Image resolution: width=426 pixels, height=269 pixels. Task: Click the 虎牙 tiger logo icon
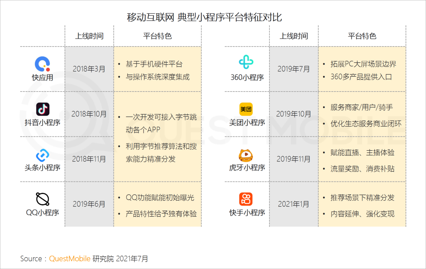[246, 155]
